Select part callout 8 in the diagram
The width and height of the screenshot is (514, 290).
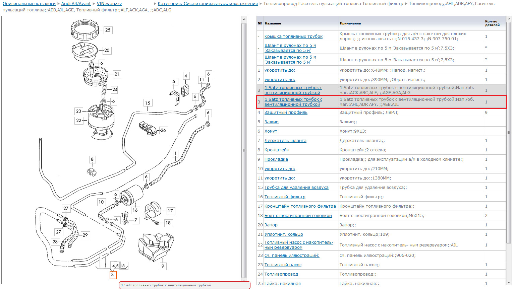[92, 159]
